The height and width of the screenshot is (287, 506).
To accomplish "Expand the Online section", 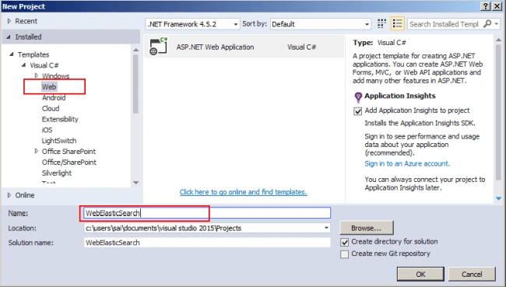I will 9,195.
